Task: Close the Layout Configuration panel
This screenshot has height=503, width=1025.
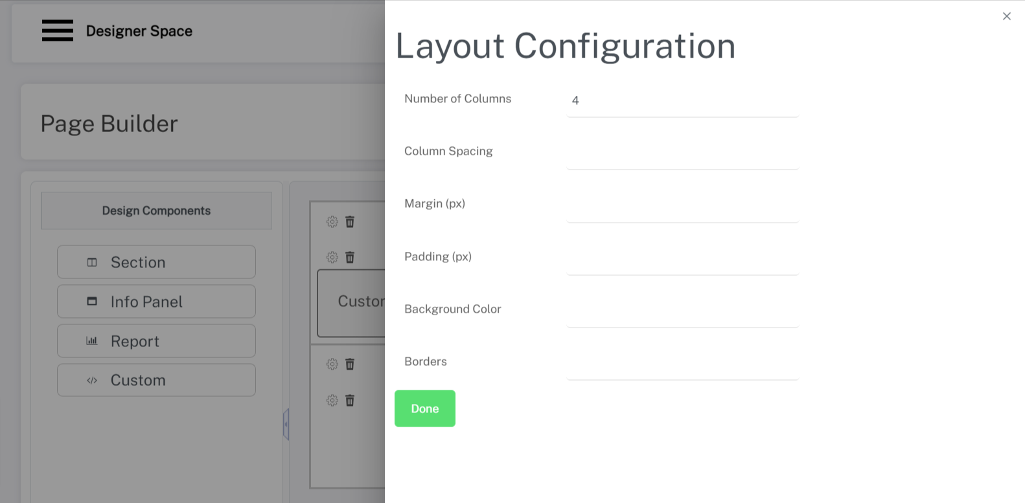Action: pyautogui.click(x=1006, y=16)
